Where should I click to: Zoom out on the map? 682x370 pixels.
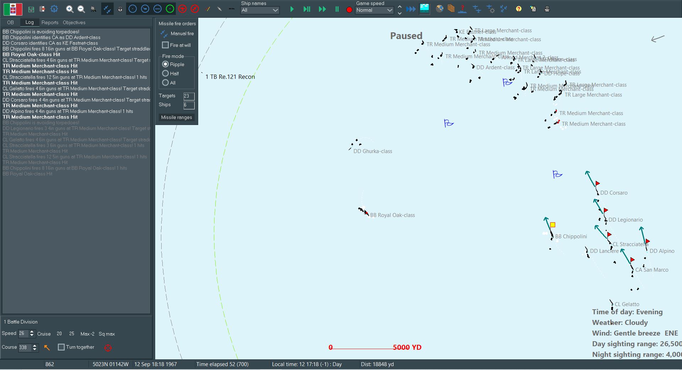(81, 9)
